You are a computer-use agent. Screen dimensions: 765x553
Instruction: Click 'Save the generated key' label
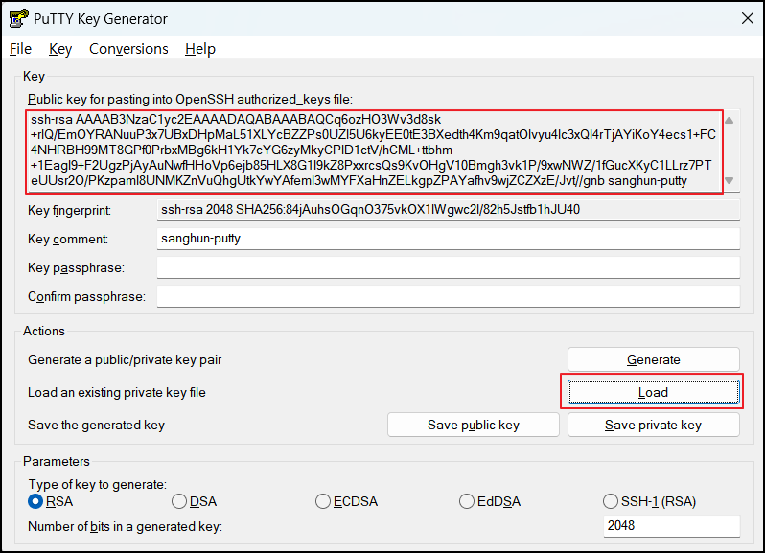(96, 426)
